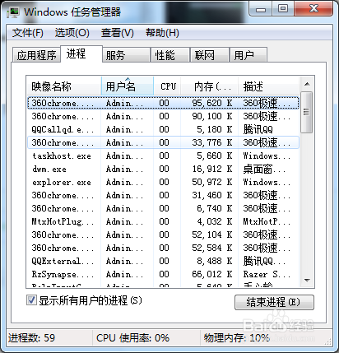The width and height of the screenshot is (339, 353).
Task: Open the 查看(V) menu
Action: tap(117, 33)
